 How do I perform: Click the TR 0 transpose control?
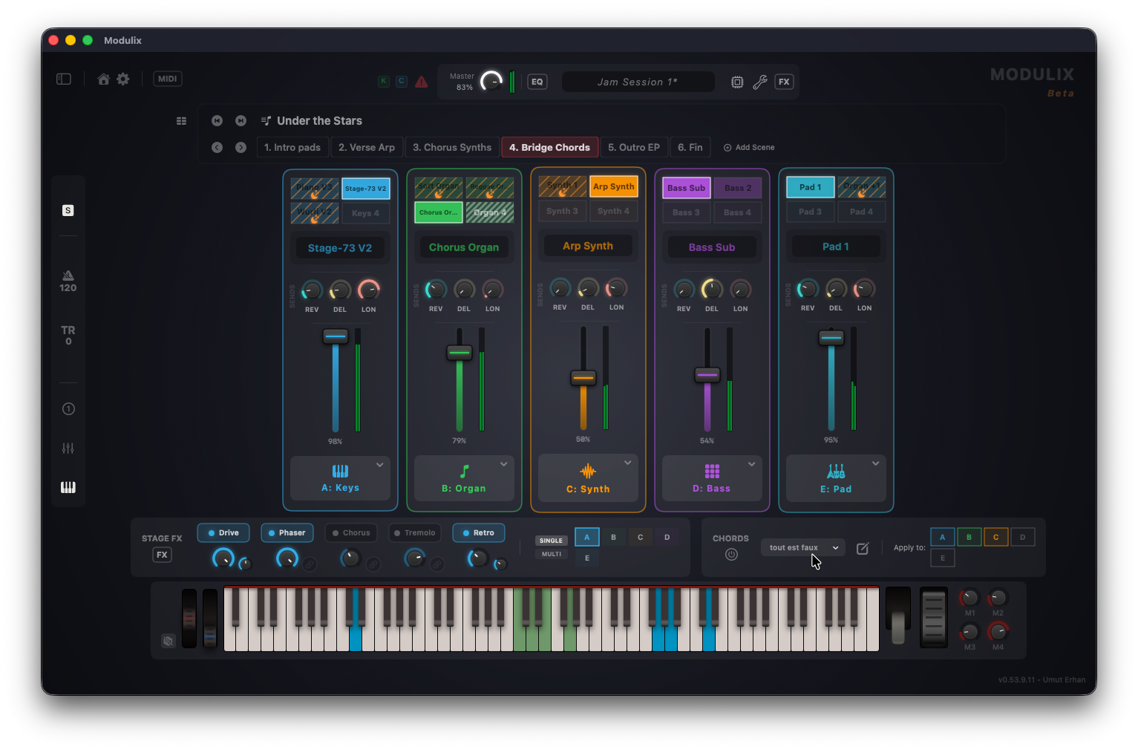click(x=68, y=335)
